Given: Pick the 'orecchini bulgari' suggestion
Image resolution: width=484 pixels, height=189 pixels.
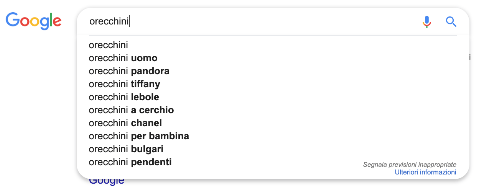Looking at the screenshot, I should pos(126,149).
